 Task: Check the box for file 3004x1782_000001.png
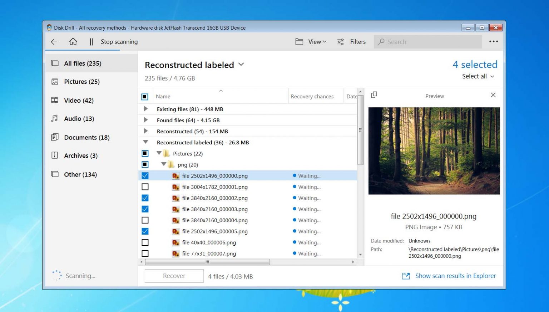(x=145, y=186)
